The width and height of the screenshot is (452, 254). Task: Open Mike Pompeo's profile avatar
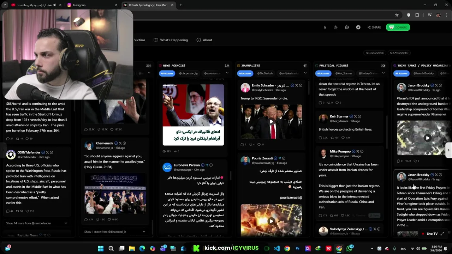pyautogui.click(x=323, y=153)
